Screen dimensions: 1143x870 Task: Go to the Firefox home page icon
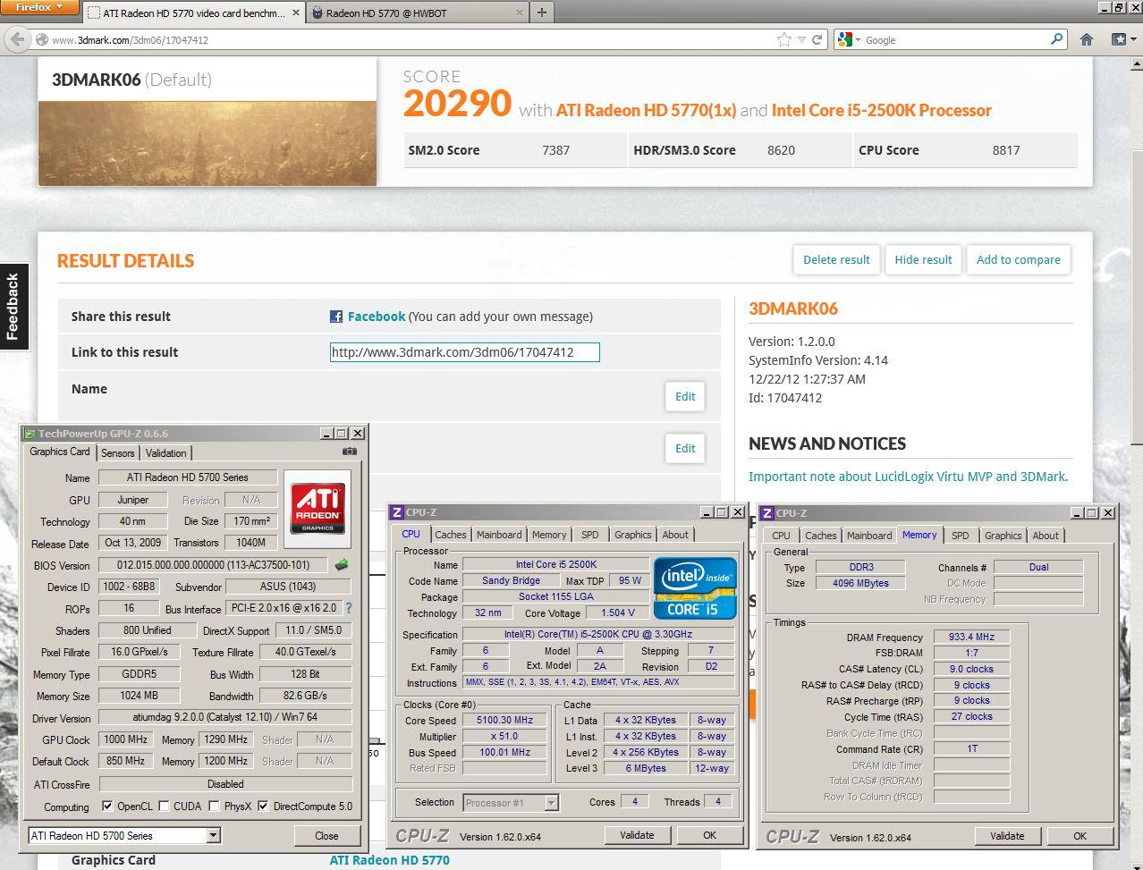pos(1087,39)
